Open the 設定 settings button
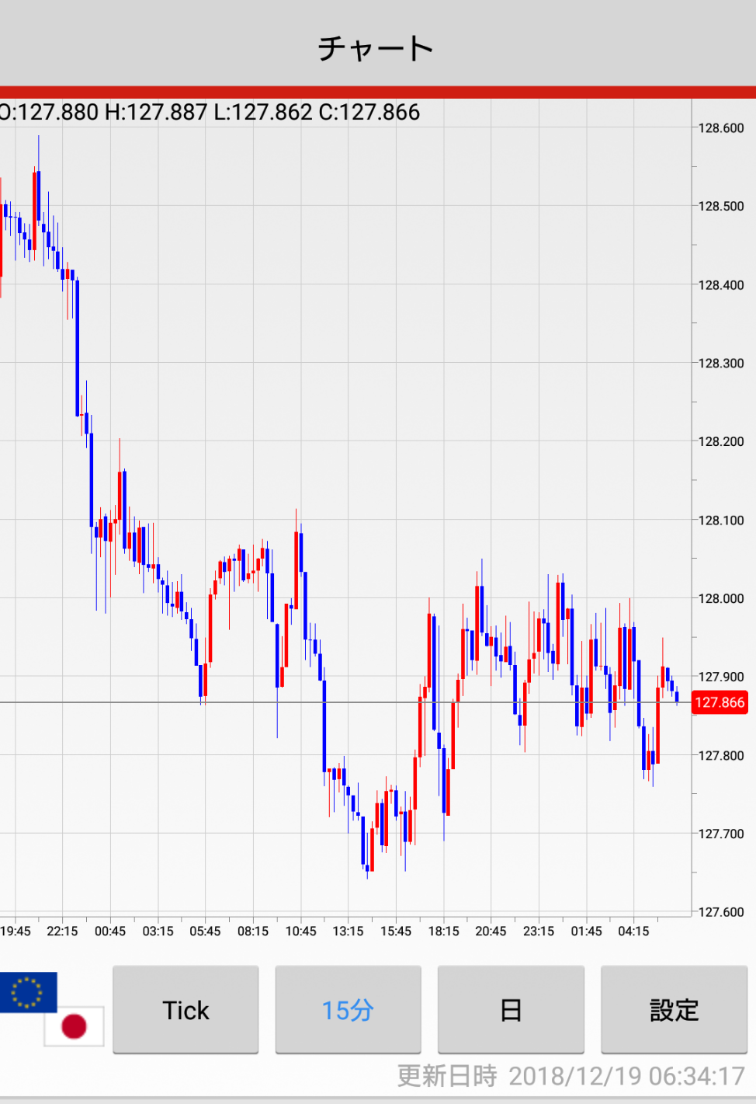 tap(674, 1010)
